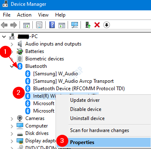Click the speaker icon for Audio inputs
This screenshot has width=151, height=149.
(19, 44)
